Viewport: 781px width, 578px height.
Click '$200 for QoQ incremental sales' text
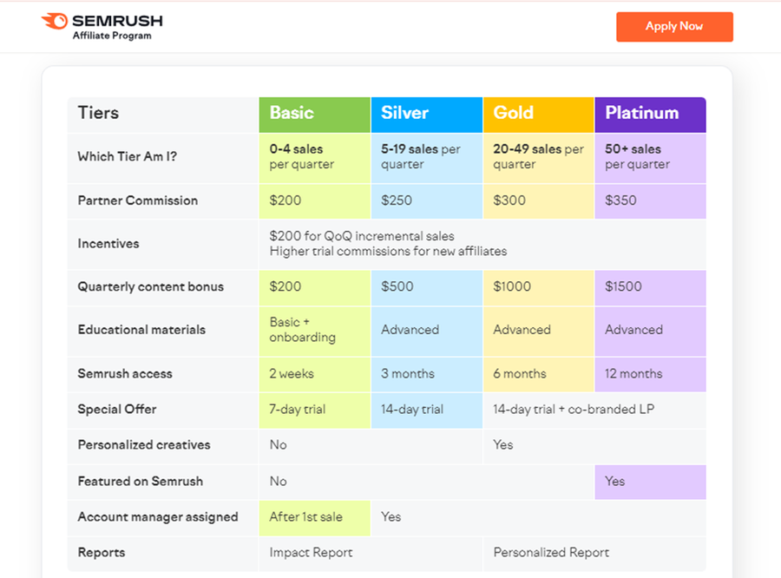coord(362,236)
